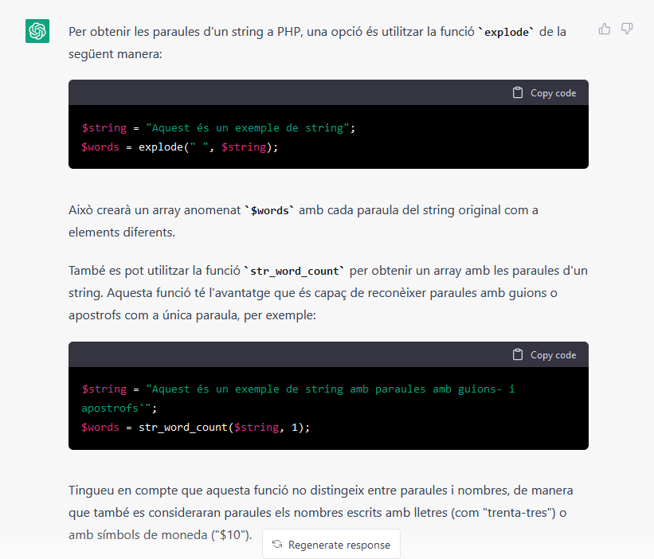Click the paragraph starting "Això crearà un array"
This screenshot has width=654, height=559.
(x=303, y=221)
